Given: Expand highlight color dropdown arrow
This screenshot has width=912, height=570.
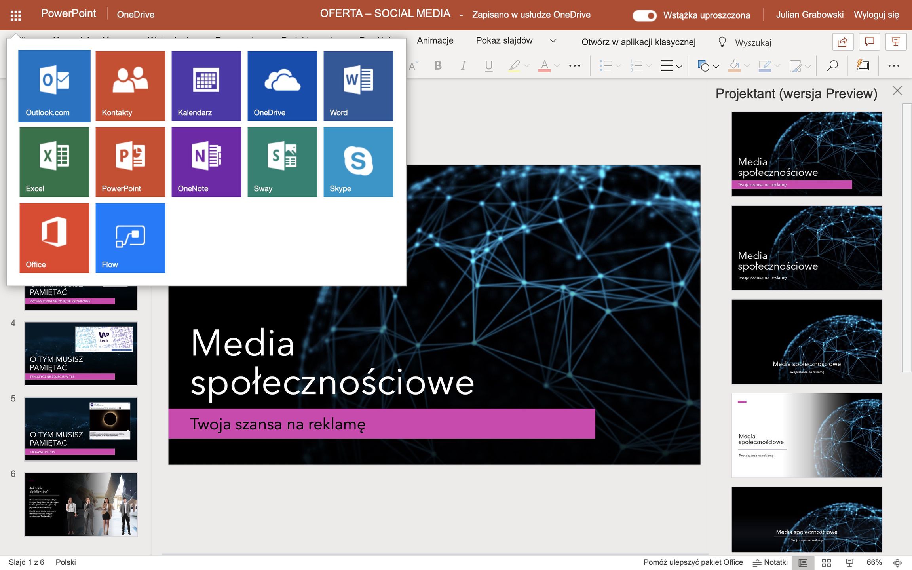Looking at the screenshot, I should [526, 66].
